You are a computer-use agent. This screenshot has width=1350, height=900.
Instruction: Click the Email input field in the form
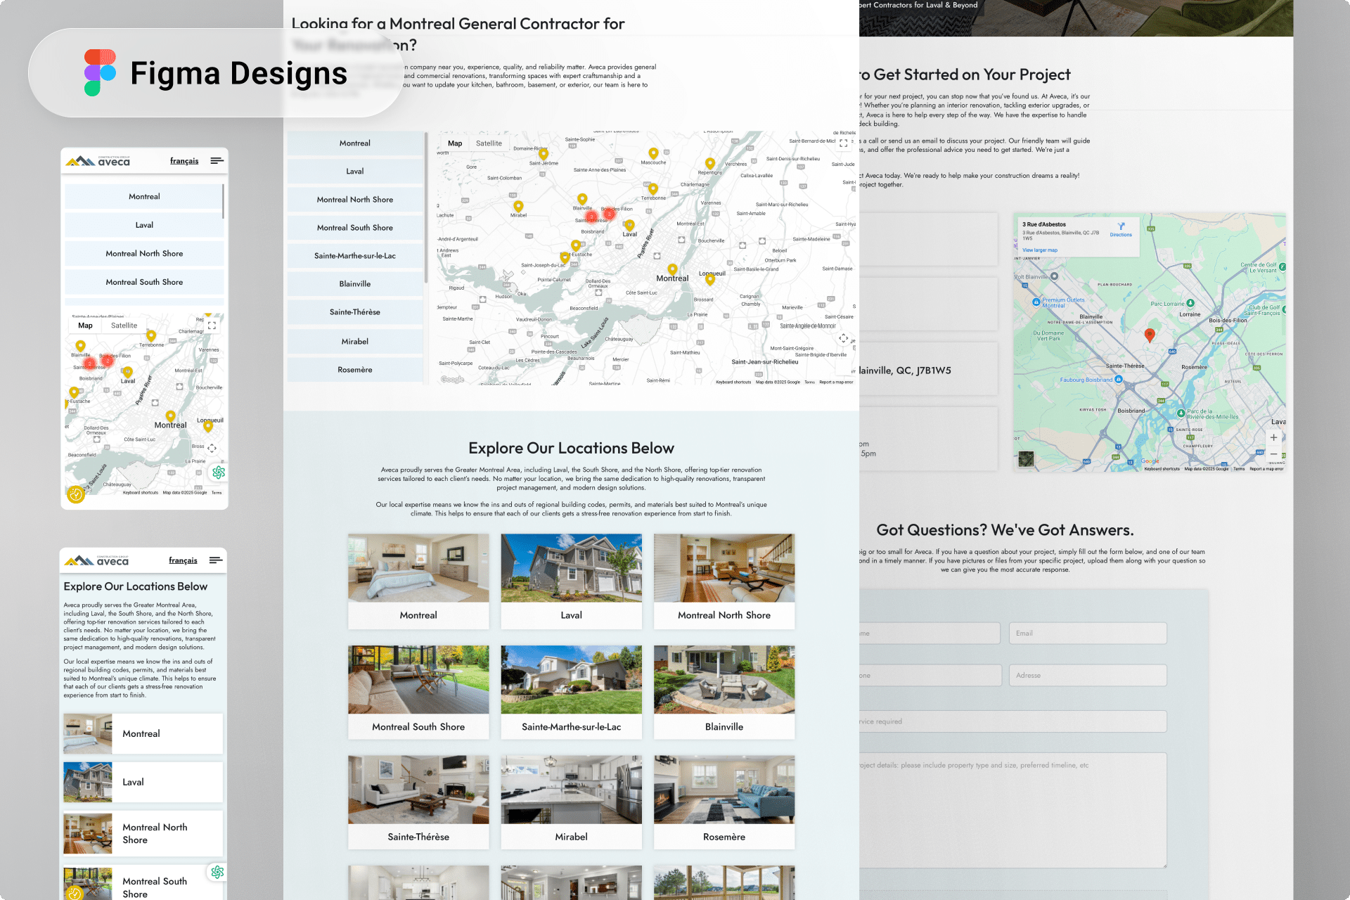tap(1087, 634)
